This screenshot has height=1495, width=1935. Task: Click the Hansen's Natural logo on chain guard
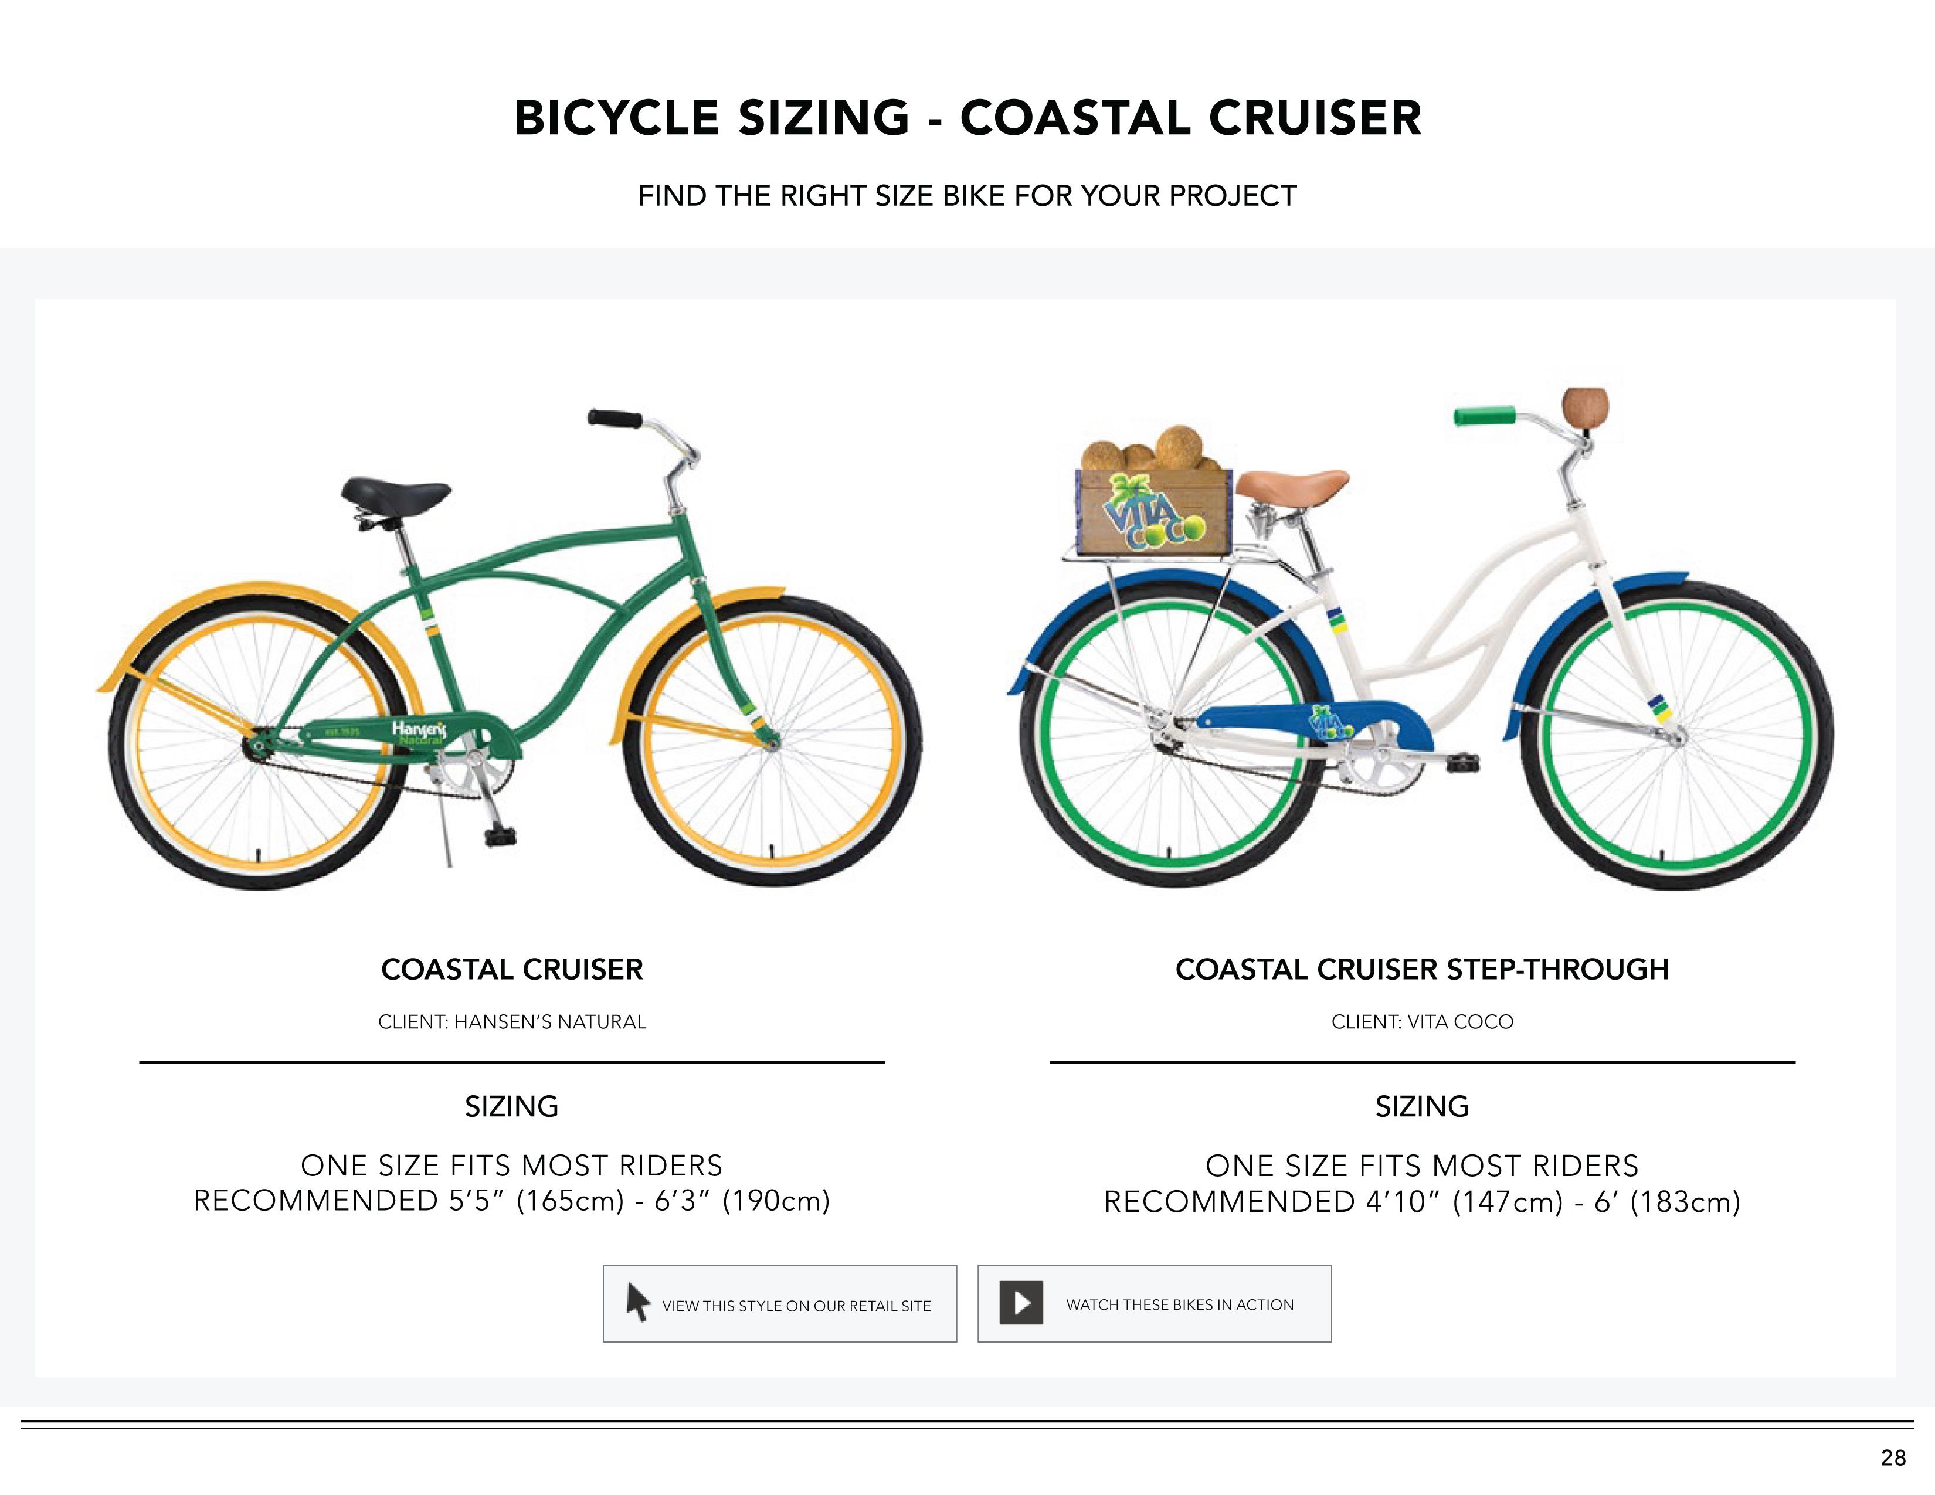coord(419,732)
